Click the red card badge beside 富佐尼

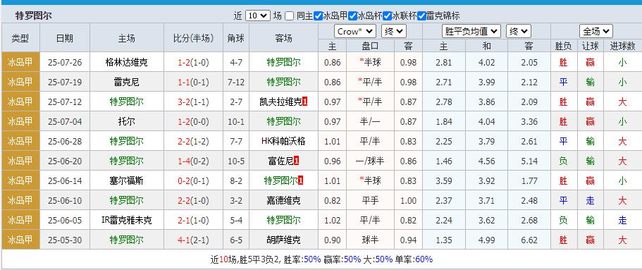pos(297,161)
